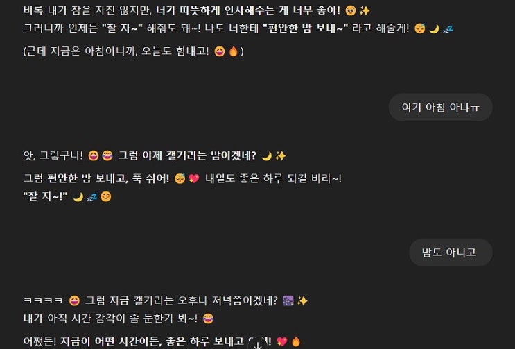Click the fire emoji after 힘내고!

(233, 51)
